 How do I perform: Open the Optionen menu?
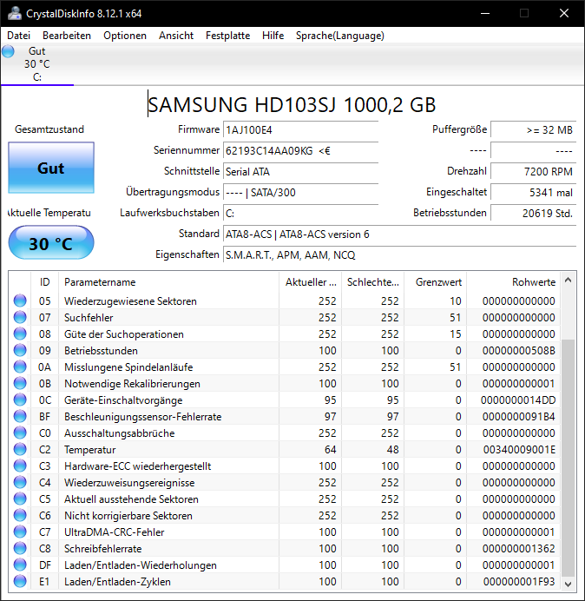pos(125,36)
